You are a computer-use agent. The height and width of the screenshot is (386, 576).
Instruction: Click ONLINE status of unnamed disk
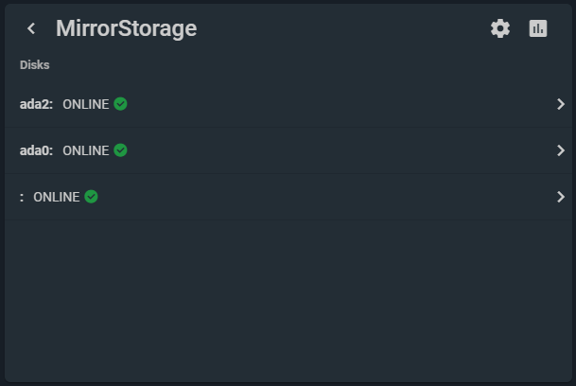click(x=56, y=197)
